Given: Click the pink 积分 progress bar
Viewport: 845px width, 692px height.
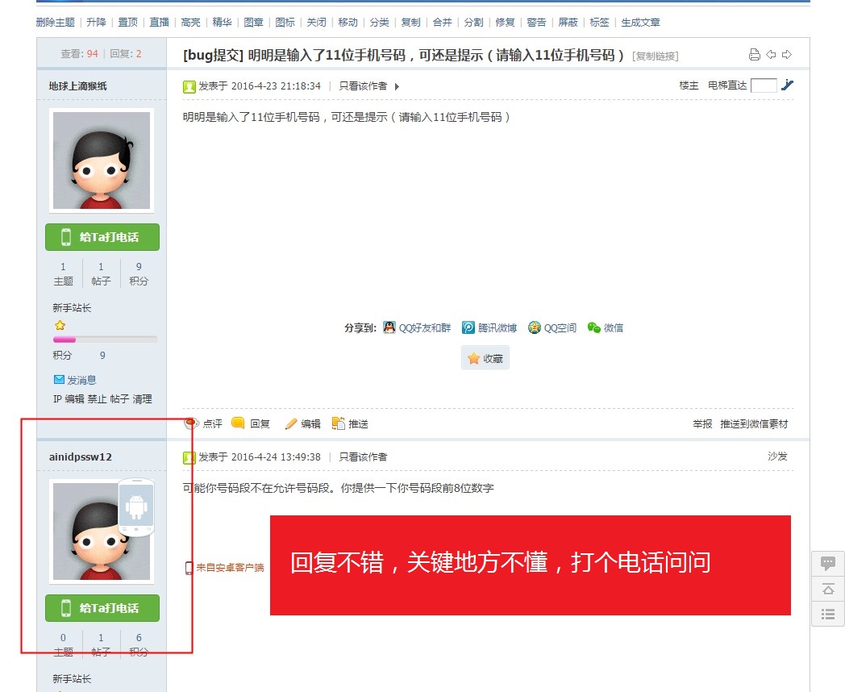Looking at the screenshot, I should [105, 340].
